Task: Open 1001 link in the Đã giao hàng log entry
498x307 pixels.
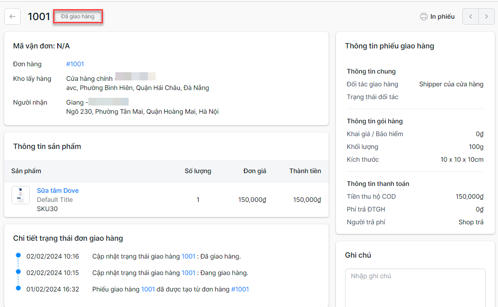Action: [188, 256]
